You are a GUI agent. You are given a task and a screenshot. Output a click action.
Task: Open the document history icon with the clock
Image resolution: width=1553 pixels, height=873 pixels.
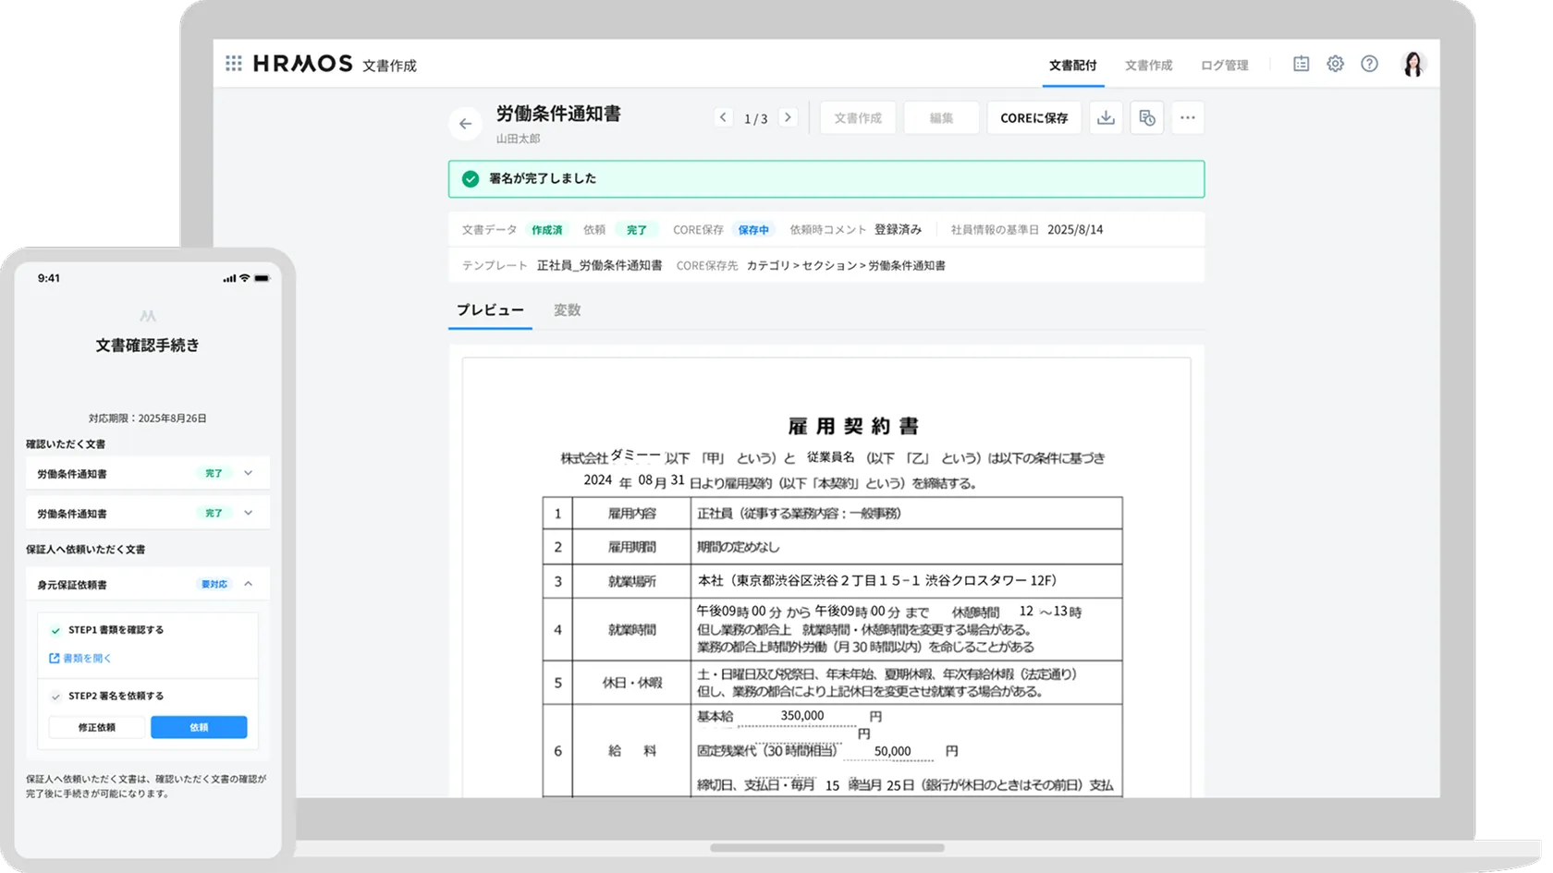tap(1146, 117)
